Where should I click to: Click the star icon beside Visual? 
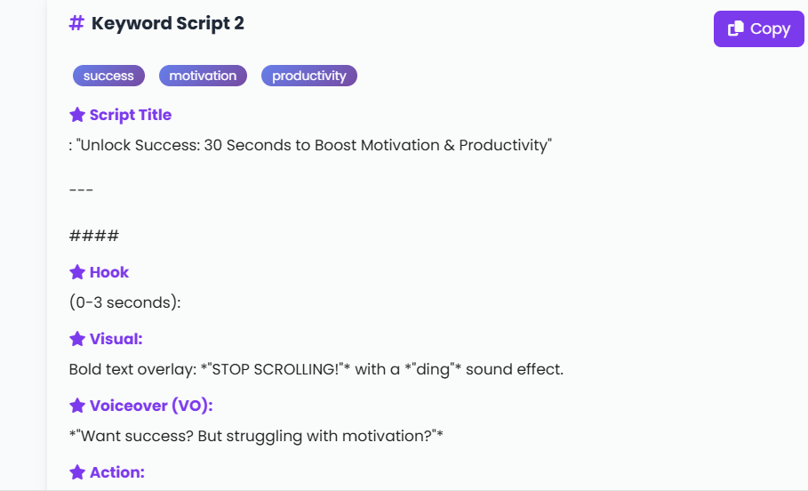coord(77,339)
